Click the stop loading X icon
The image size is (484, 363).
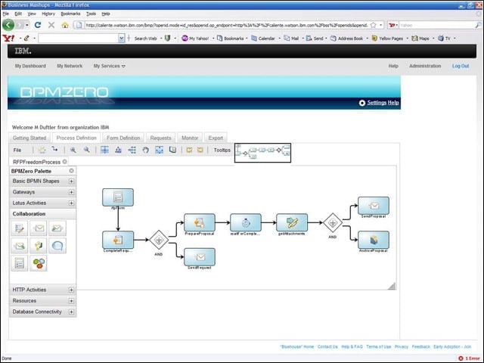click(51, 25)
